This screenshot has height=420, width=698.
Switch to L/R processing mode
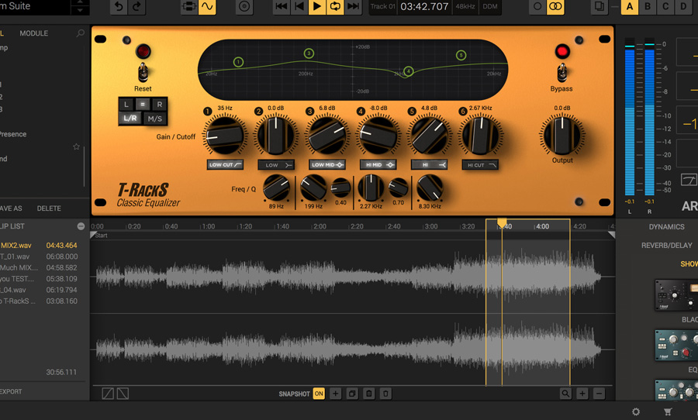130,119
